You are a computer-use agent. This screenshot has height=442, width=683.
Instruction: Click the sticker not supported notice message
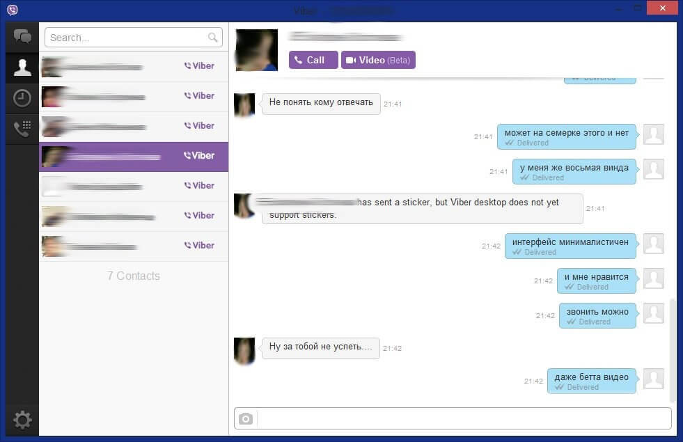(422, 209)
